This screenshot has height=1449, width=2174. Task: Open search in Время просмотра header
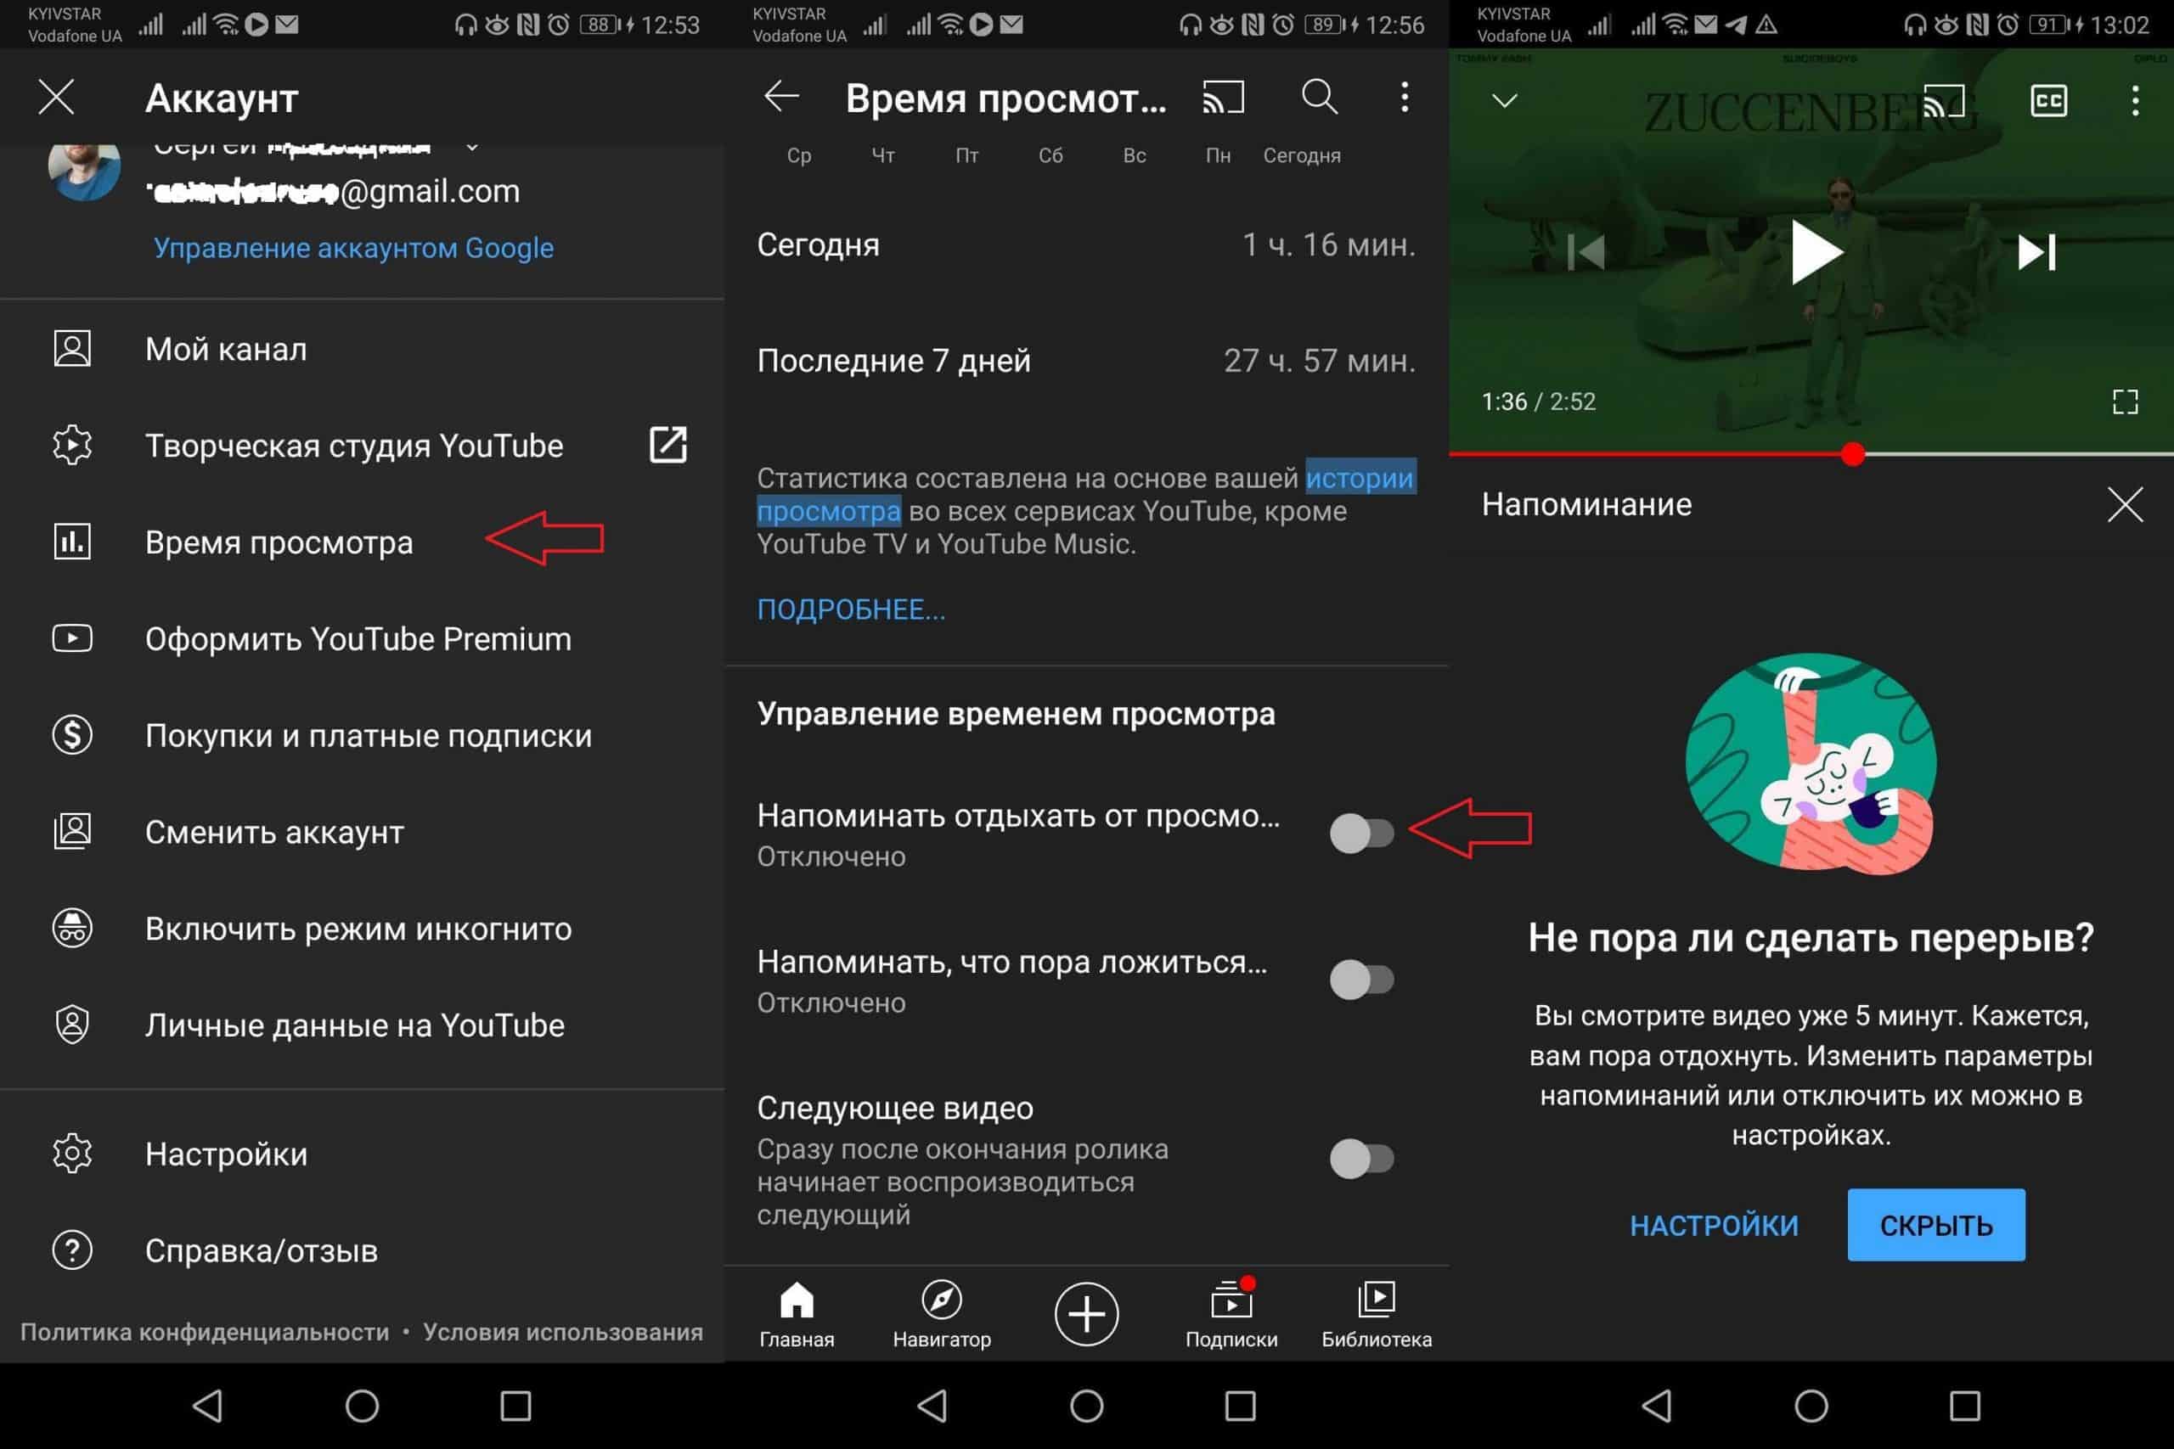pyautogui.click(x=1319, y=96)
